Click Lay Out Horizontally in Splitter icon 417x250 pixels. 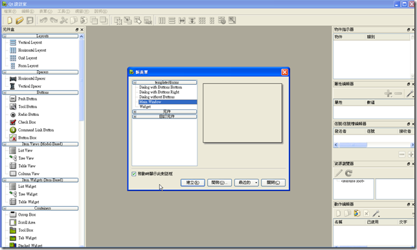182,20
